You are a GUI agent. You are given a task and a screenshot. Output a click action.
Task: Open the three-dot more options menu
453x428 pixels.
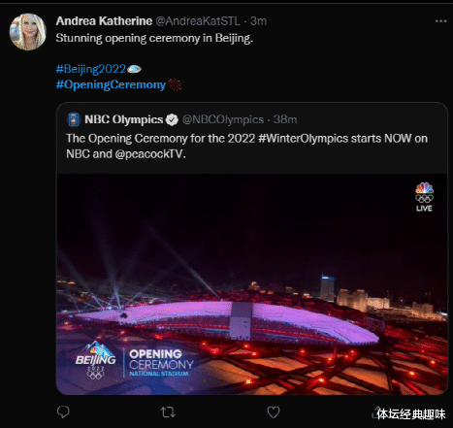pos(440,21)
